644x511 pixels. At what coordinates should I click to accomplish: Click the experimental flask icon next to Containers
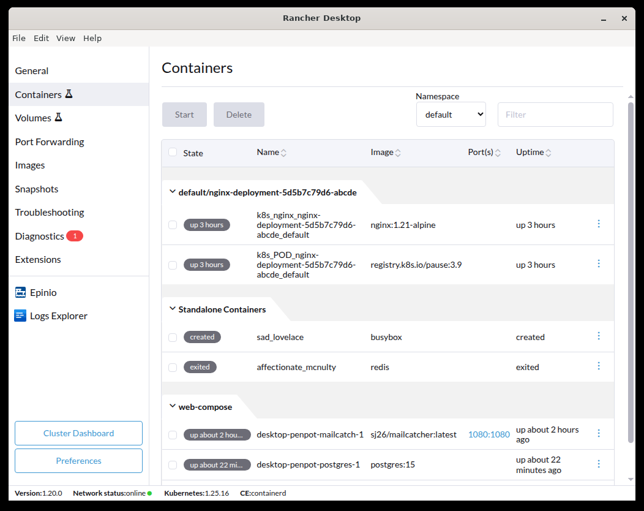click(x=70, y=94)
